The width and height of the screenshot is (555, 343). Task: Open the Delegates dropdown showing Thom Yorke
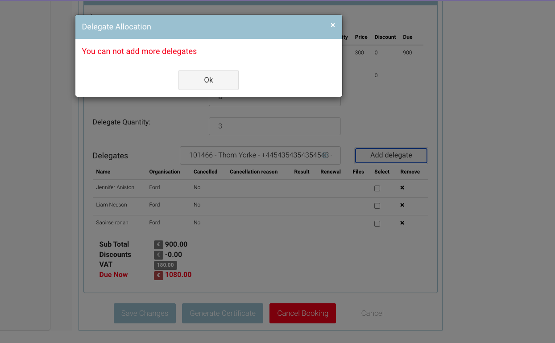pyautogui.click(x=260, y=155)
